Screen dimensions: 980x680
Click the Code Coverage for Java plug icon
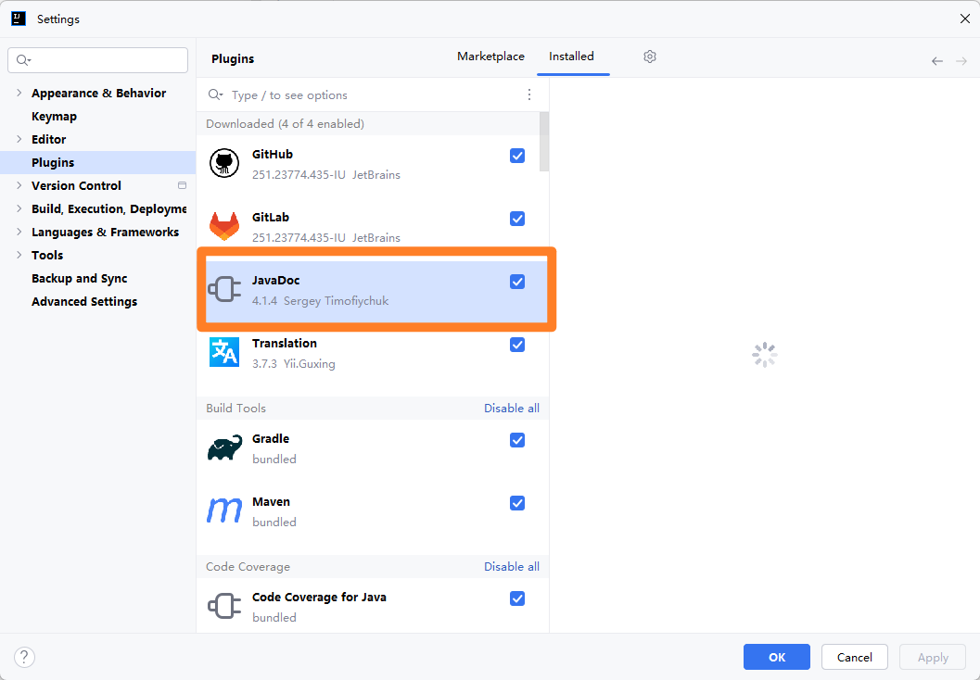click(223, 606)
